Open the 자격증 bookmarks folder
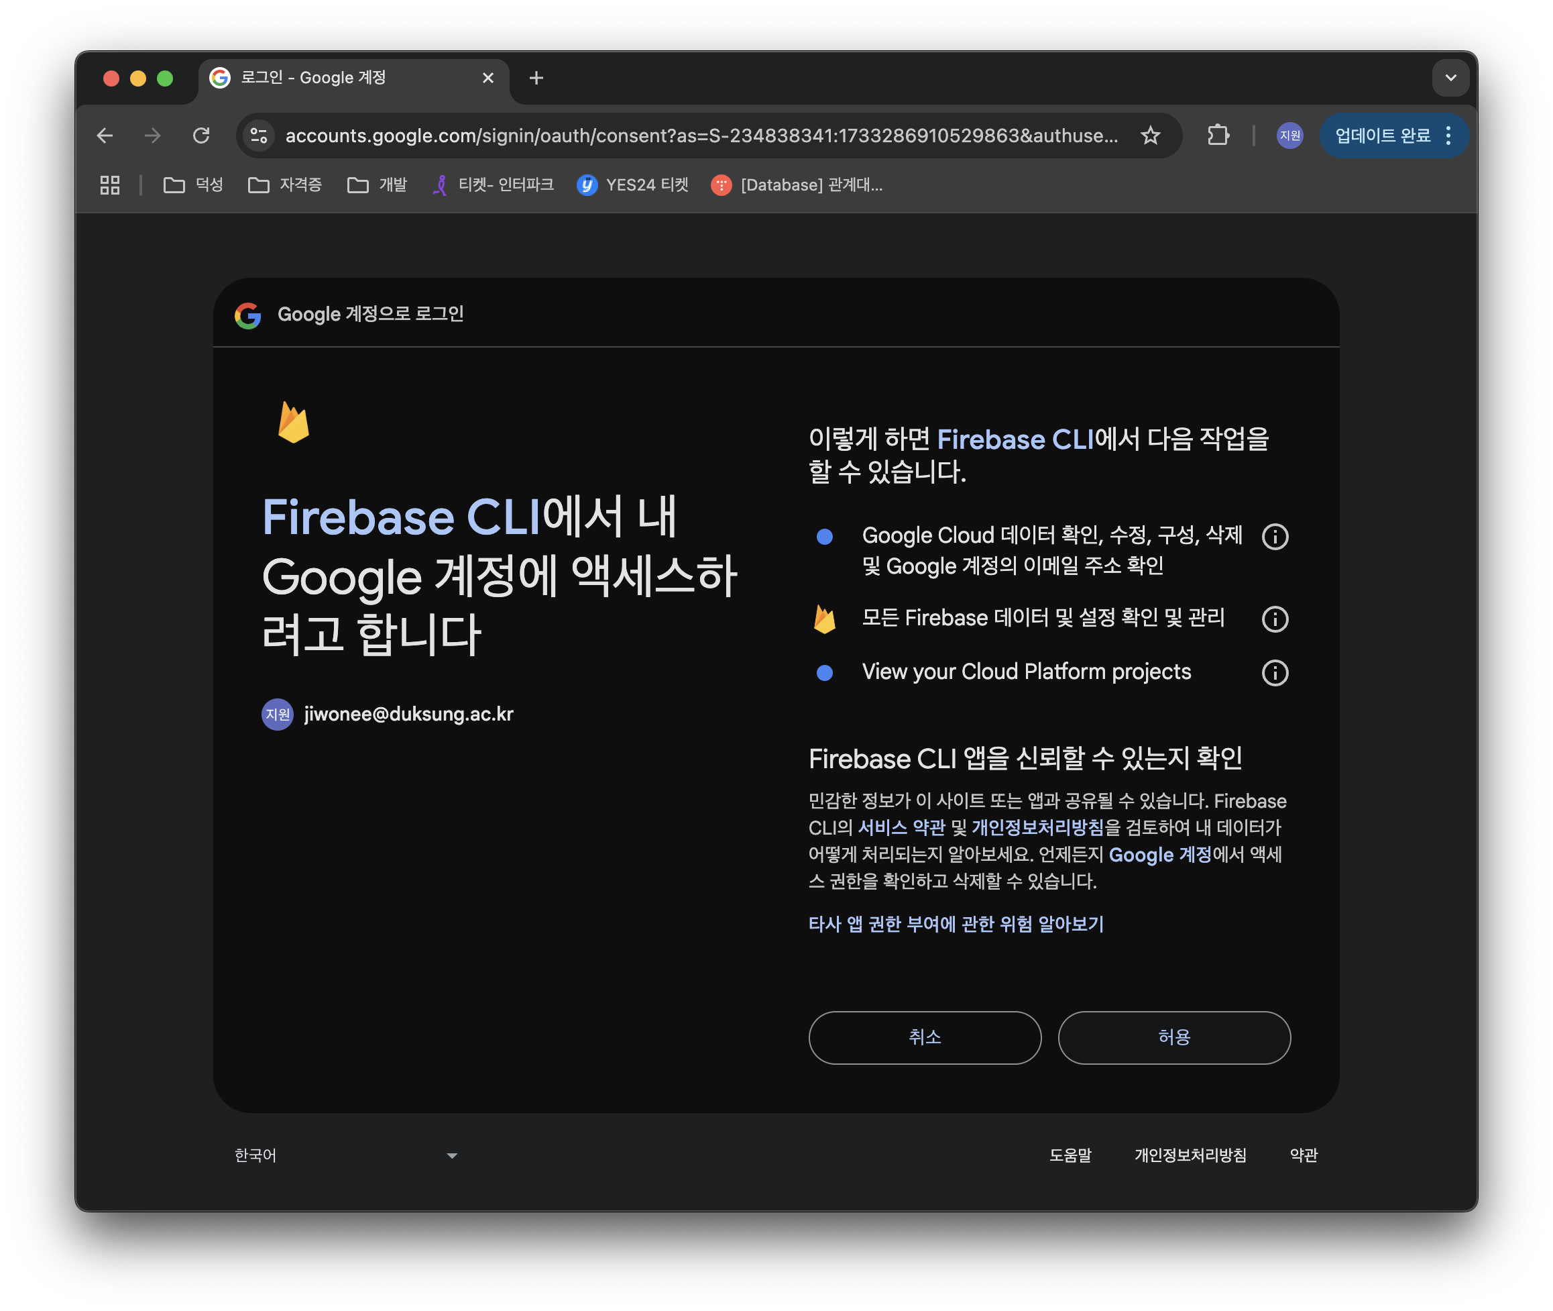Screen dimensions: 1553x1311 pyautogui.click(x=285, y=185)
